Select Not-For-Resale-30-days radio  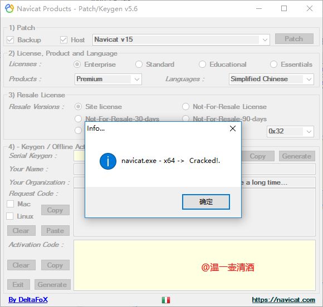(79, 118)
